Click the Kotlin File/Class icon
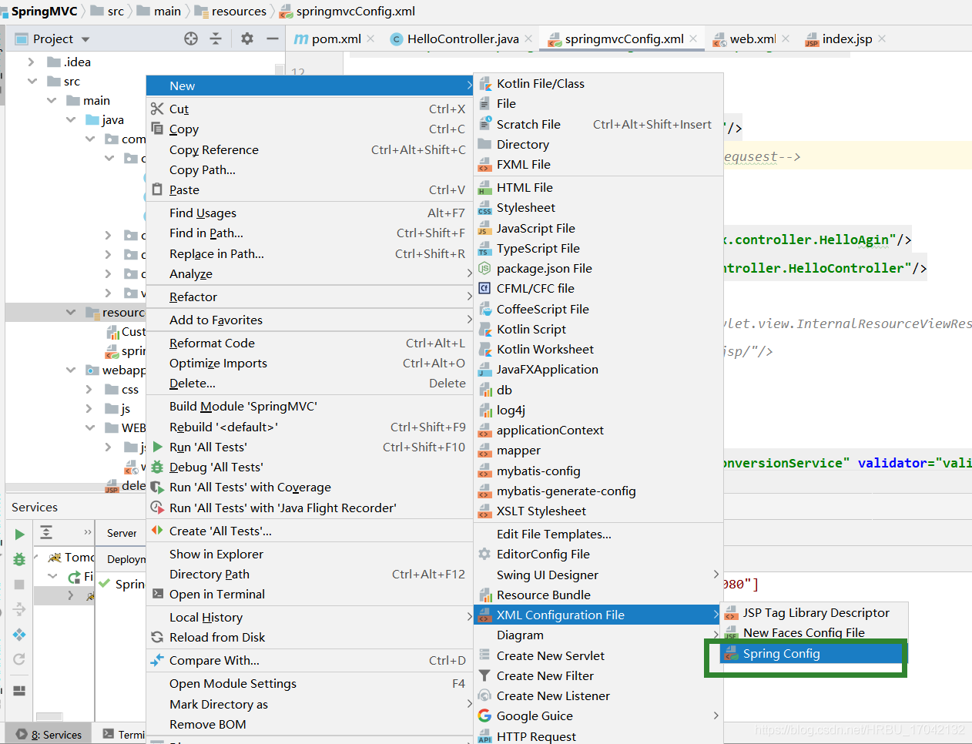 485,84
